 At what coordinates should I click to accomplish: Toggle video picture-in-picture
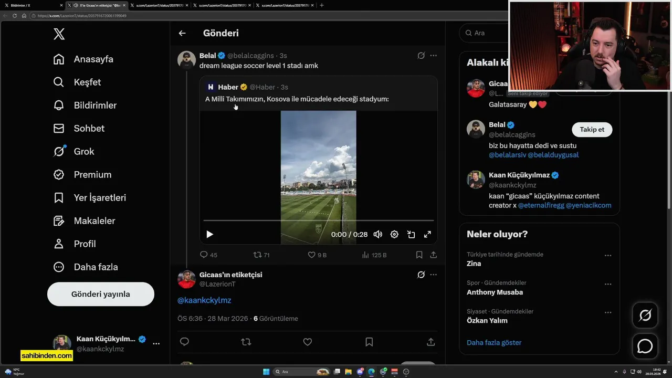pyautogui.click(x=411, y=235)
